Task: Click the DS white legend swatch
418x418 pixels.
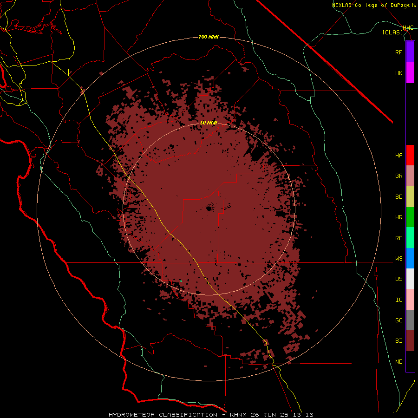Action: tap(410, 279)
